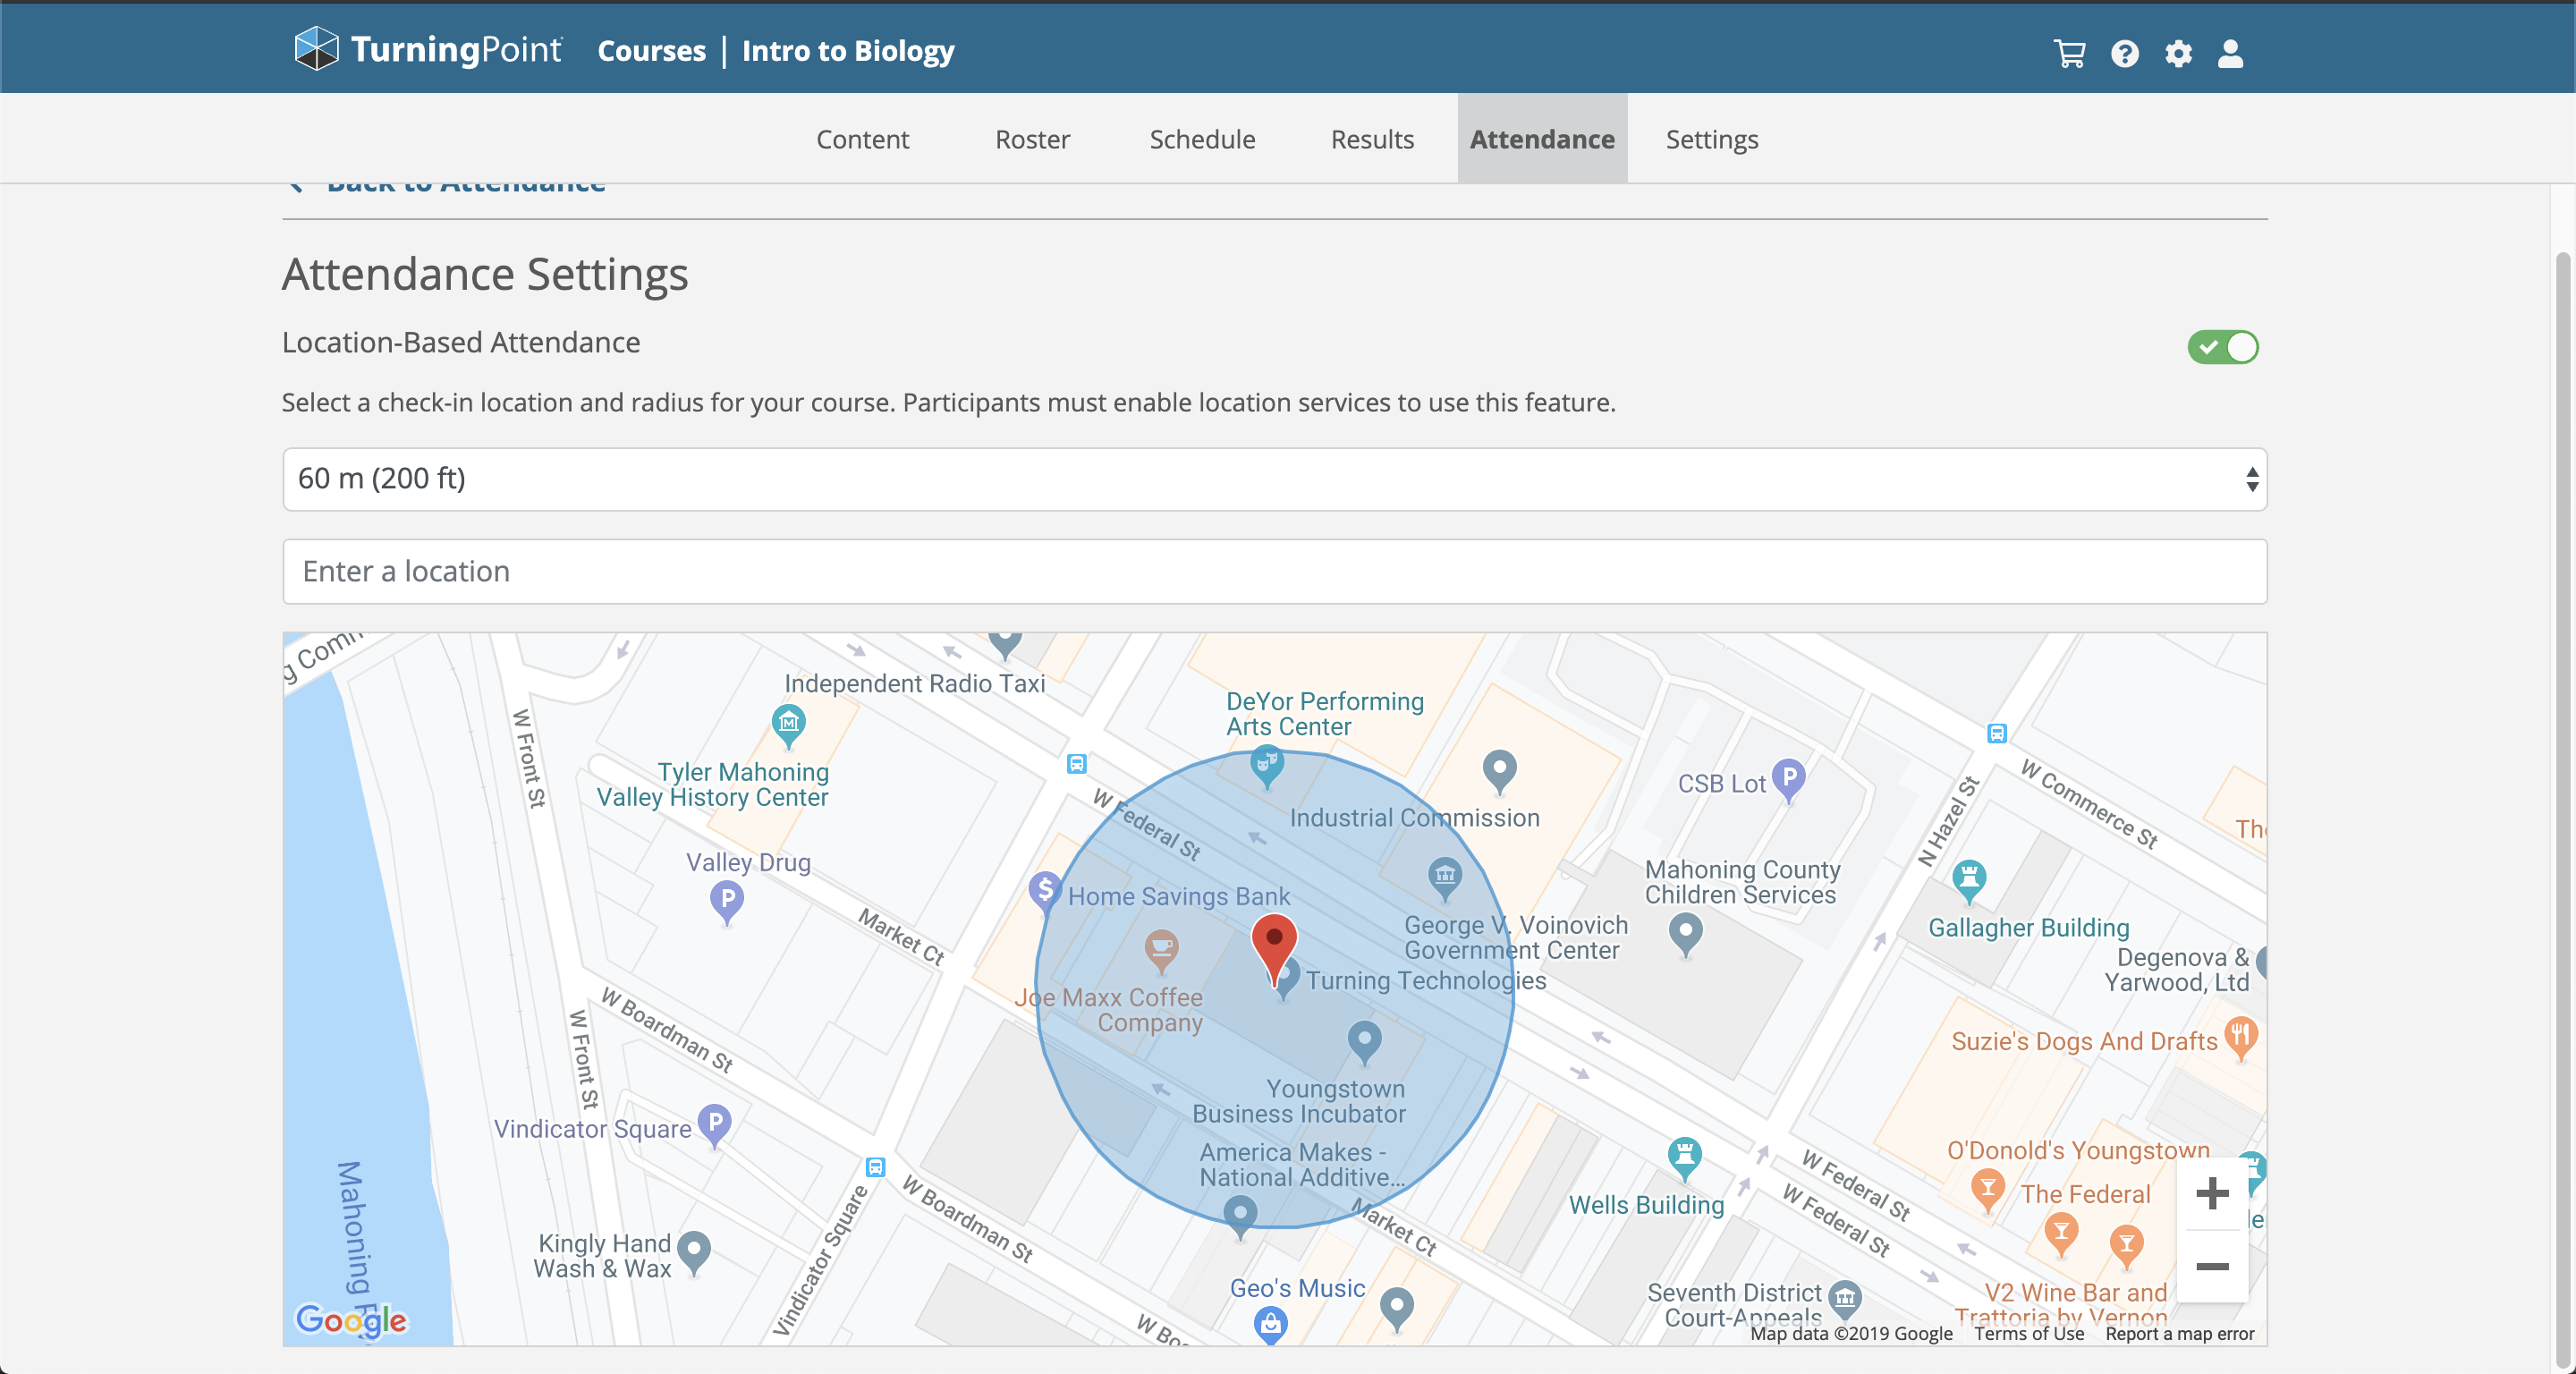Click Report a map error link
Viewport: 2576px width, 1374px height.
[x=2180, y=1333]
